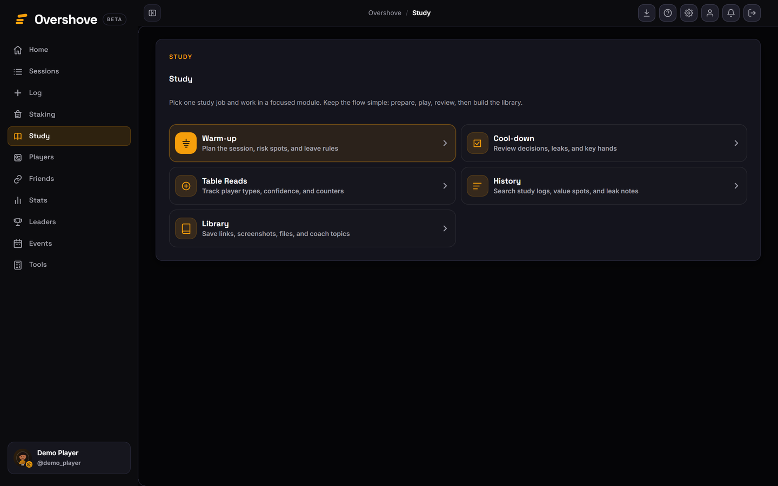The width and height of the screenshot is (778, 486).
Task: Click the download icon in top bar
Action: point(646,13)
